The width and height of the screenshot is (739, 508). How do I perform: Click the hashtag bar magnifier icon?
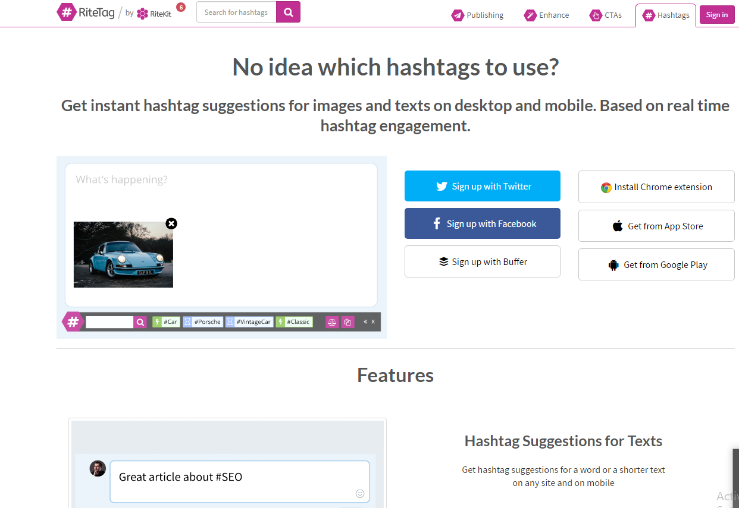(140, 322)
